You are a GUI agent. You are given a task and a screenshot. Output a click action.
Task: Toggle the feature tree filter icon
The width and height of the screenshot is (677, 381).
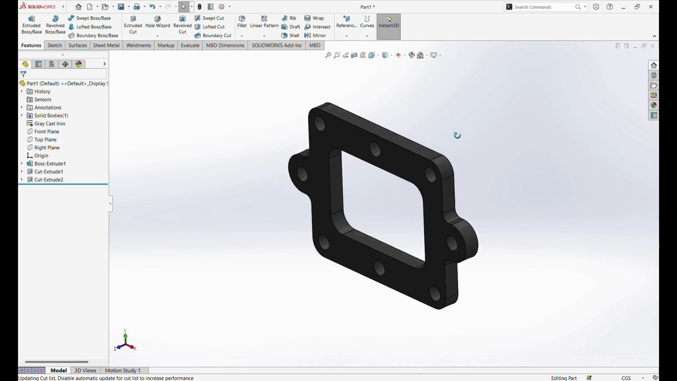[23, 74]
